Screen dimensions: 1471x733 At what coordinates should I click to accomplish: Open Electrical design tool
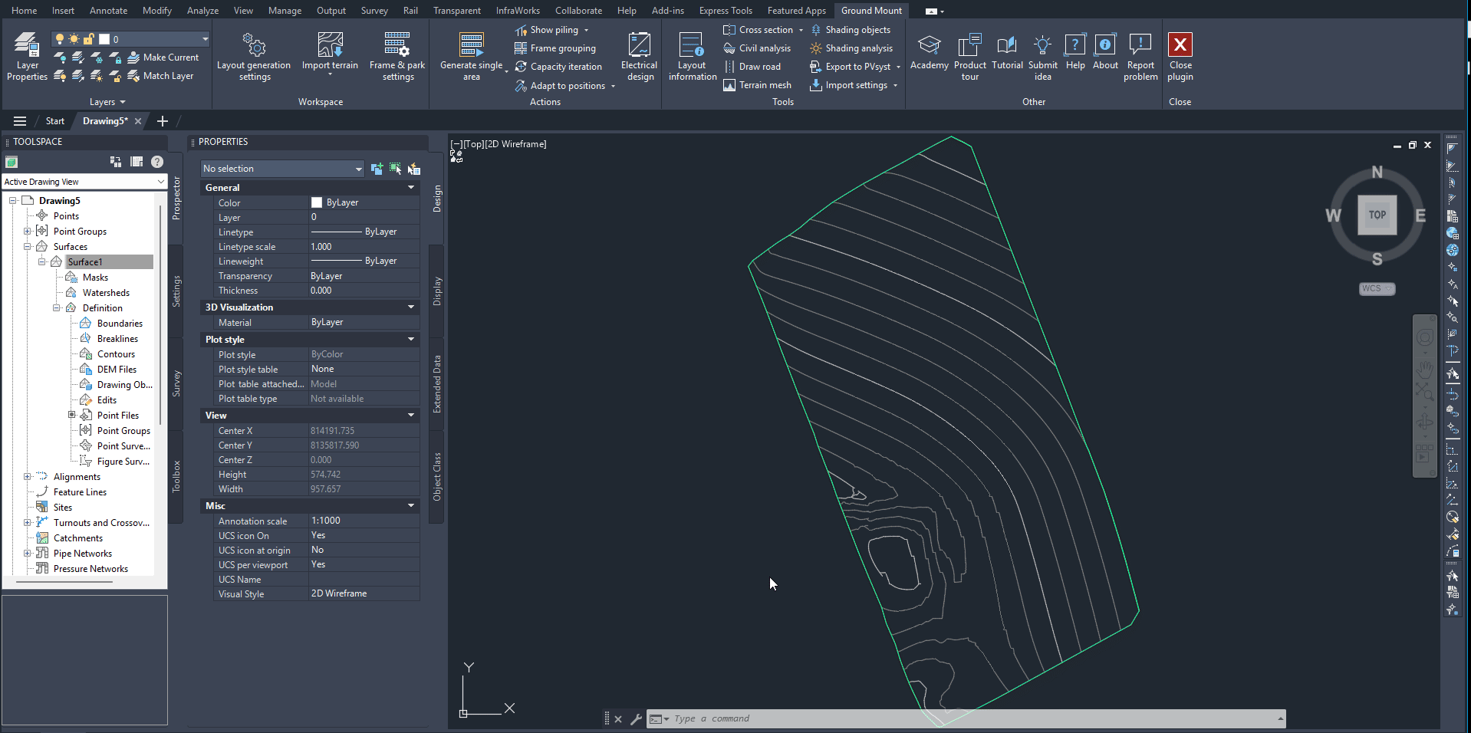[x=640, y=56]
